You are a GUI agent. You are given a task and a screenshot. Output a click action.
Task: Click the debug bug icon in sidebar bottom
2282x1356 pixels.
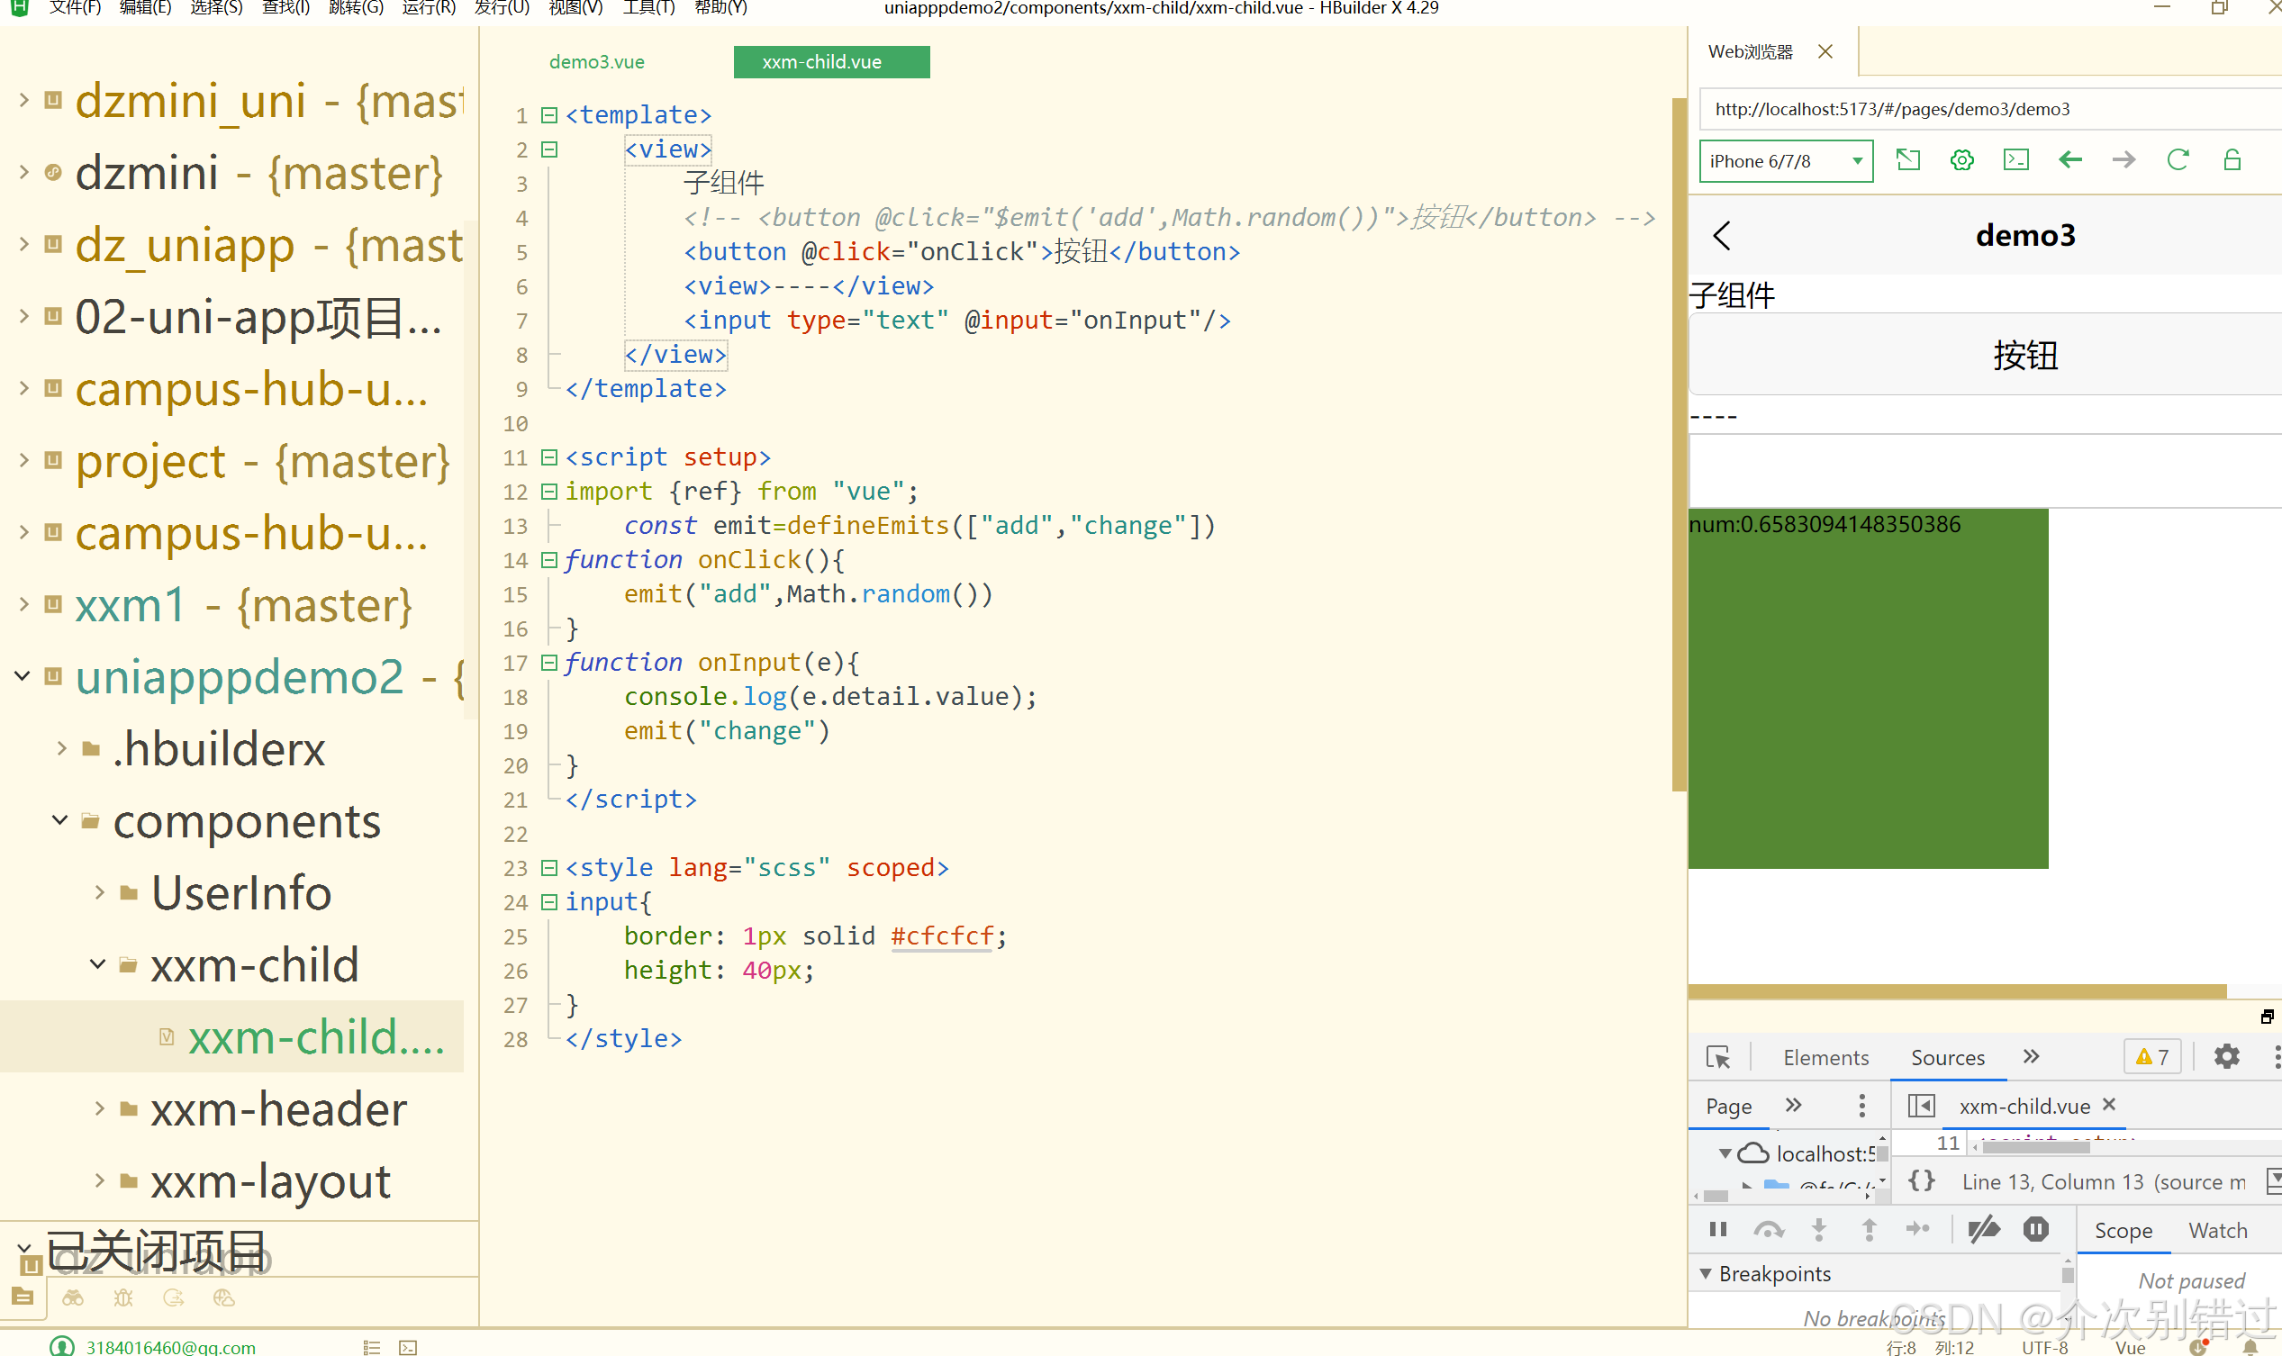123,1297
